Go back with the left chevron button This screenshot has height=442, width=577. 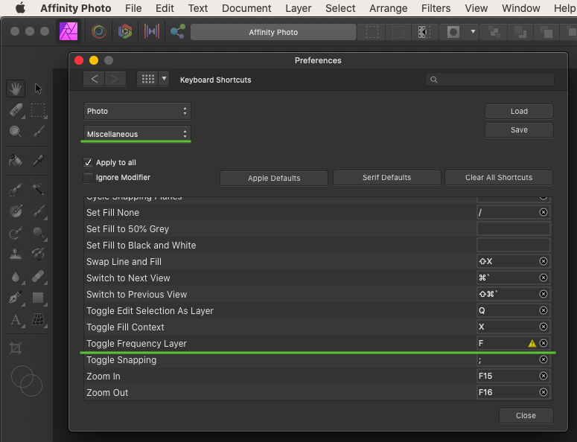pos(95,79)
